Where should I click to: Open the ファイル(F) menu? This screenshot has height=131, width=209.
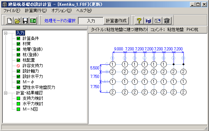pos(12,11)
